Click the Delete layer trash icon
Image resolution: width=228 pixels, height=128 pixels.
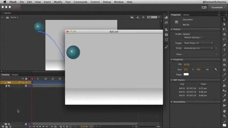pos(10,127)
